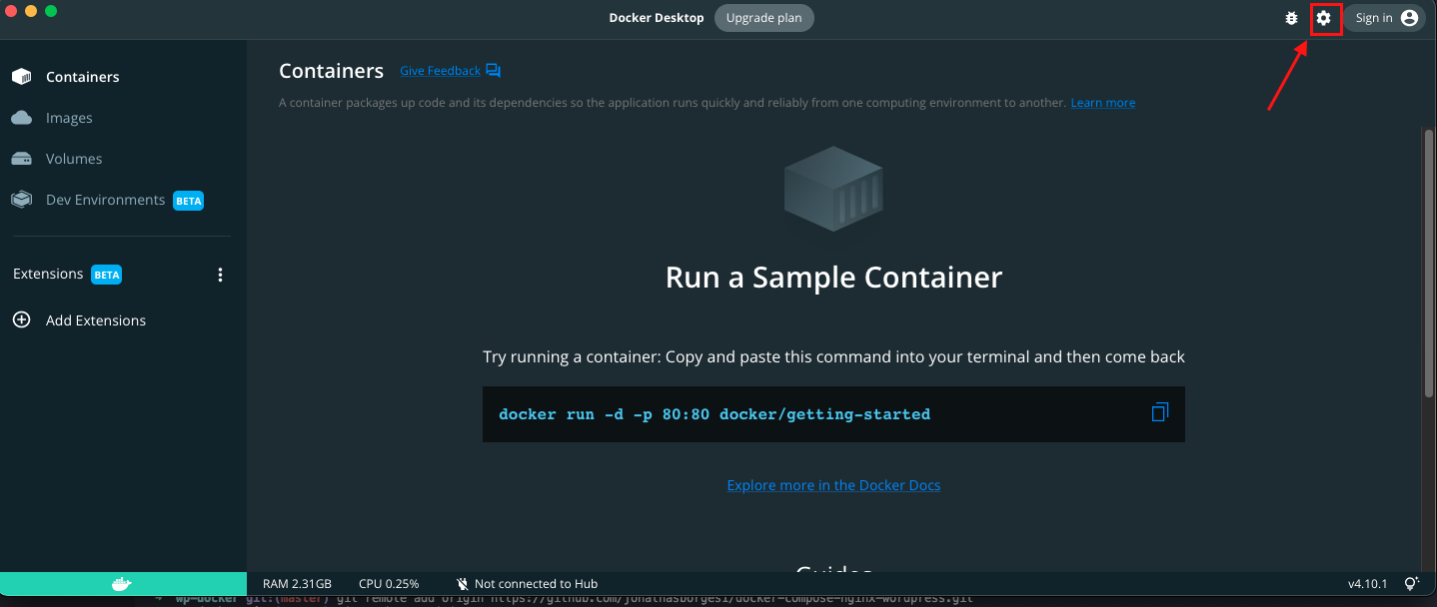The height and width of the screenshot is (607, 1437).
Task: Copy the docker run command
Action: tap(1159, 412)
